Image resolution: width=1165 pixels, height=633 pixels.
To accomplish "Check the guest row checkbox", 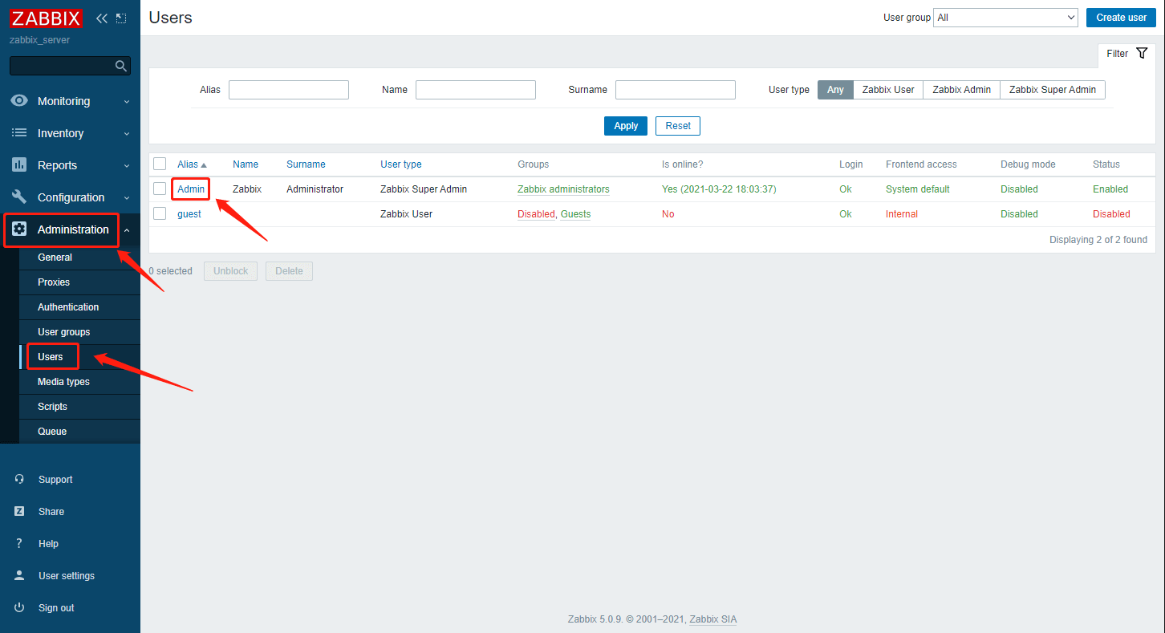I will click(160, 213).
